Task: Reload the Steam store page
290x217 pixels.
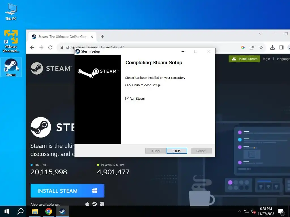Action: pyautogui.click(x=50, y=47)
